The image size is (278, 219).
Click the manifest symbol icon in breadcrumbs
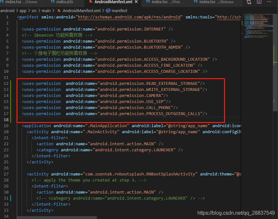(x=108, y=10)
